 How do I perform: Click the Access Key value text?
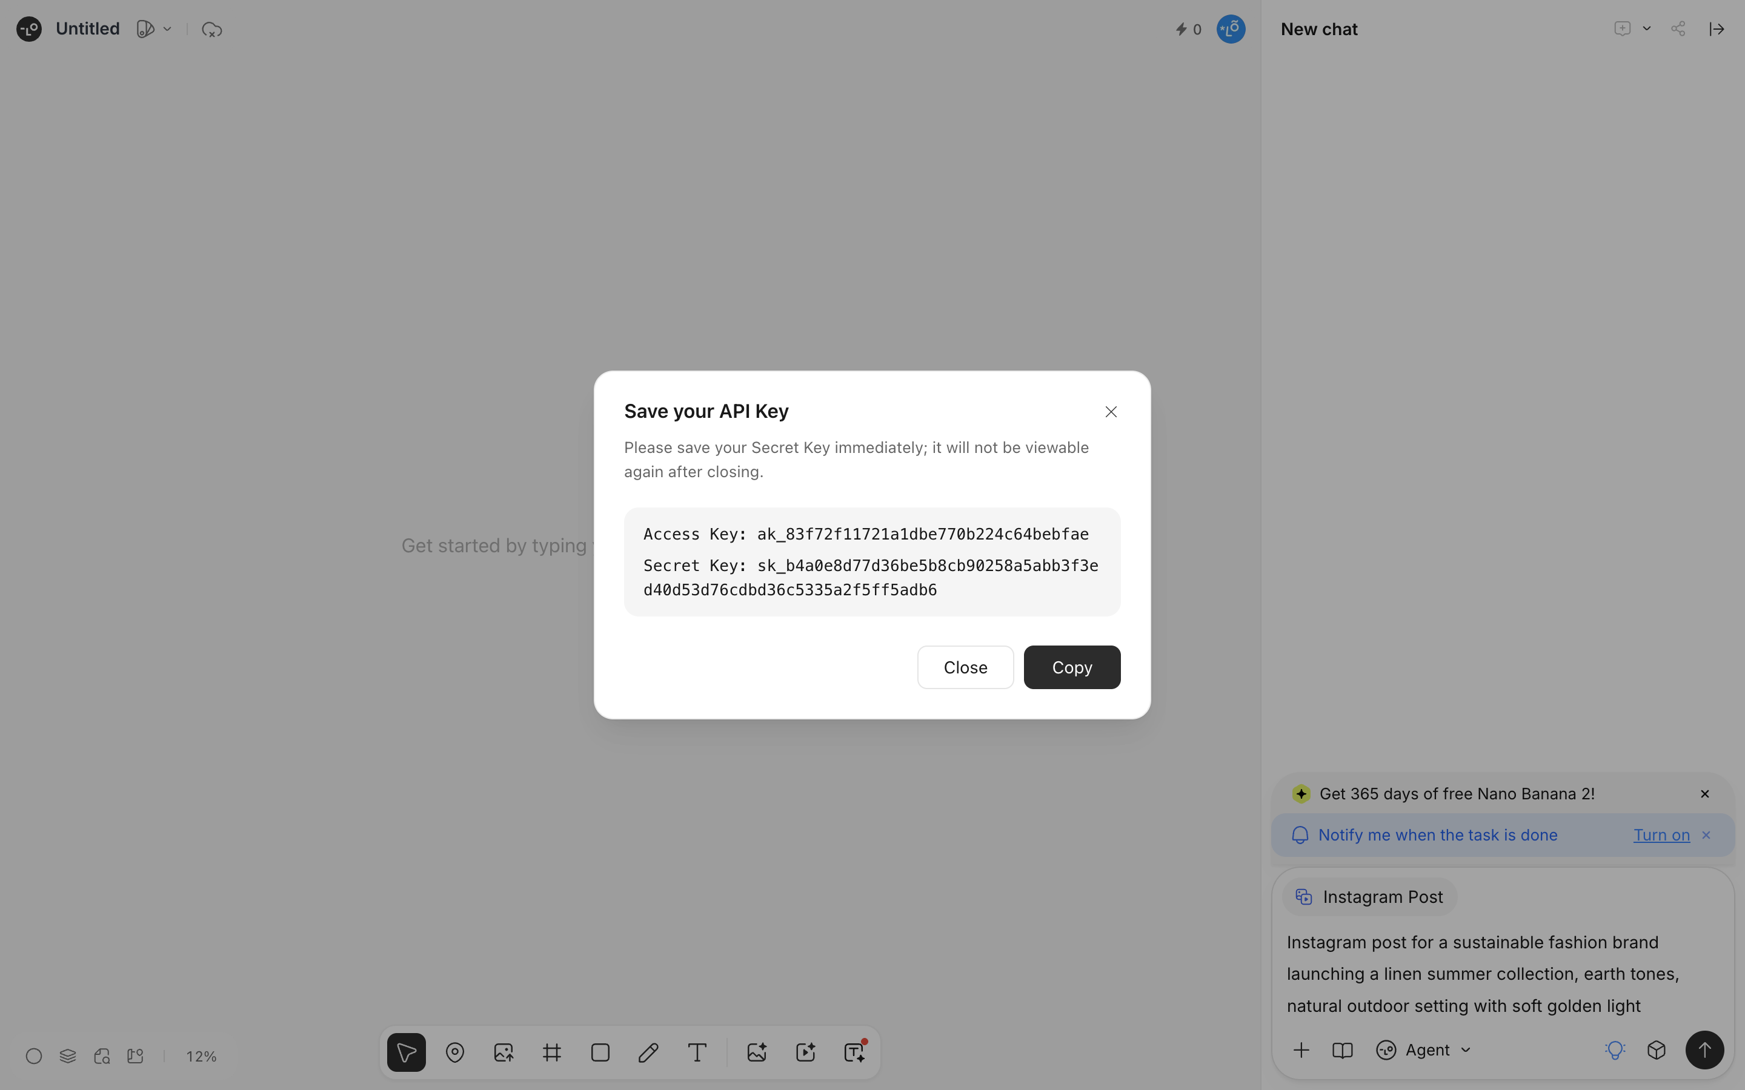pos(922,534)
